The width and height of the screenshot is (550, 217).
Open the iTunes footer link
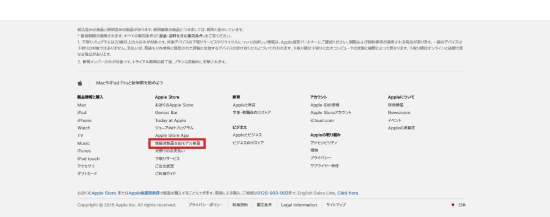[84, 151]
